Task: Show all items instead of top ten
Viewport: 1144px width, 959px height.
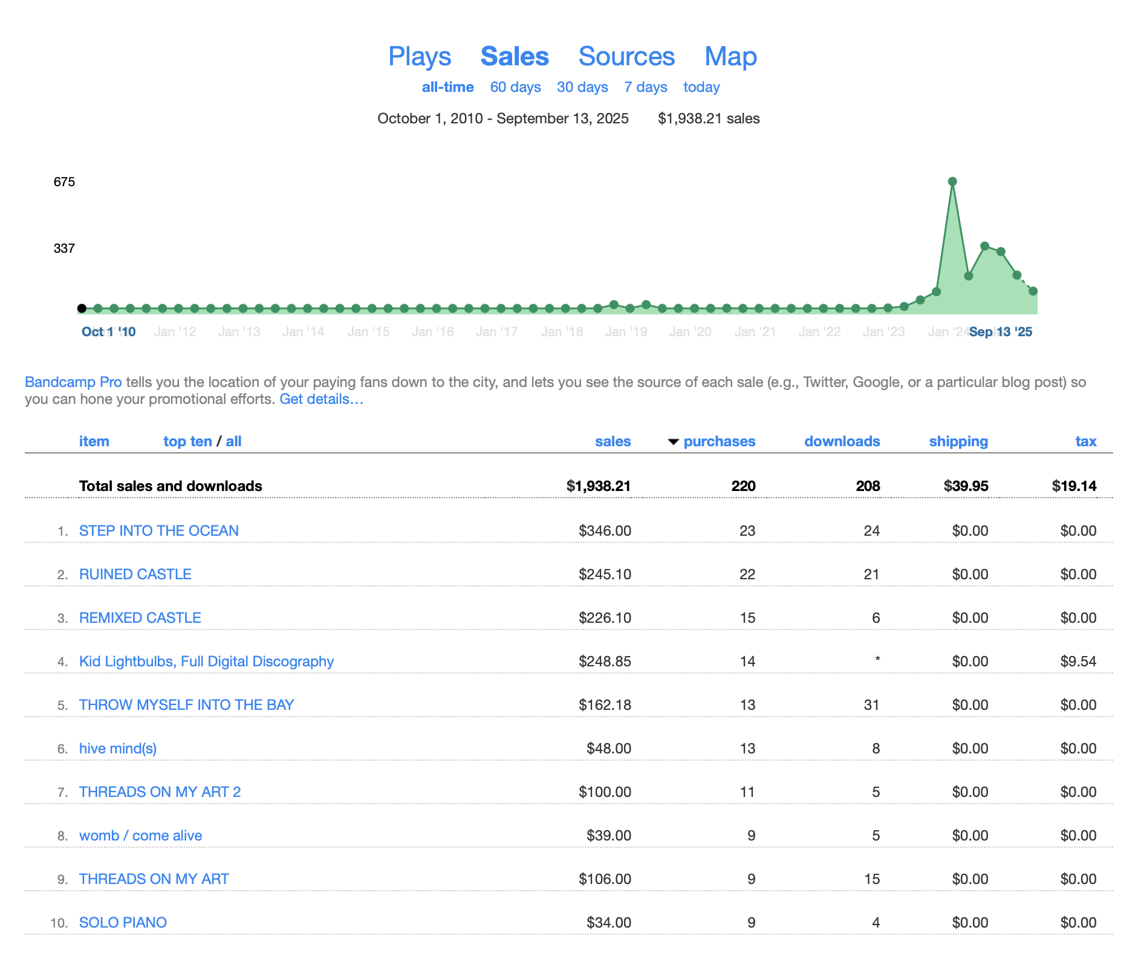Action: pyautogui.click(x=233, y=441)
